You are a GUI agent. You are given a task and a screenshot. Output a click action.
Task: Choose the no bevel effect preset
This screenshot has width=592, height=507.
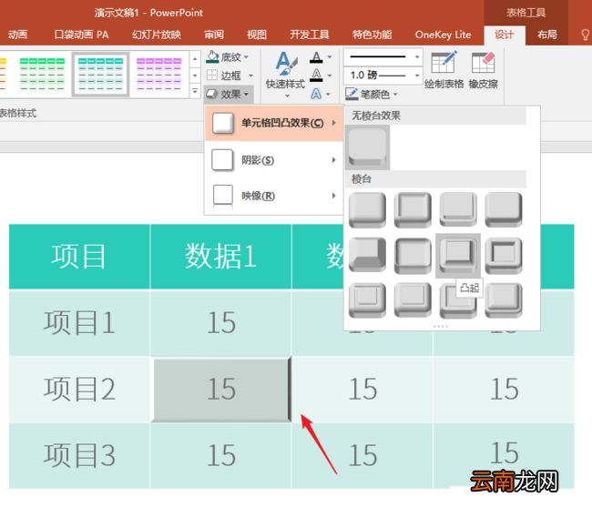tap(367, 147)
